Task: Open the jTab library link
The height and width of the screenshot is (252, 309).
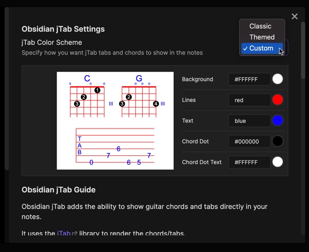Action: click(64, 233)
